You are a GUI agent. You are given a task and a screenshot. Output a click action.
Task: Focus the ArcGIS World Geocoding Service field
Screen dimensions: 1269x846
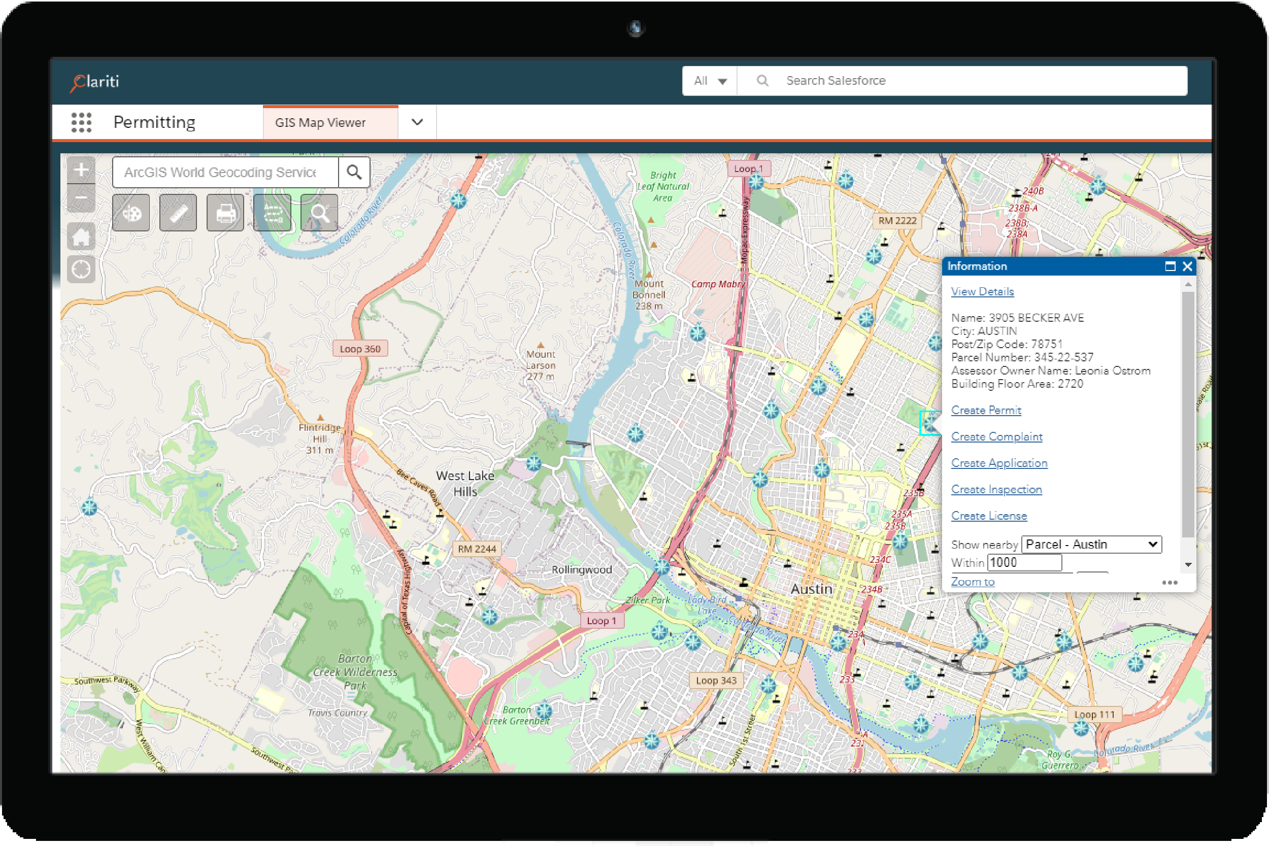pyautogui.click(x=225, y=172)
